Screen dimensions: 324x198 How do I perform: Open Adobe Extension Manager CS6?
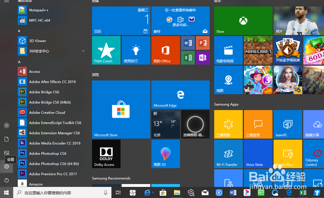click(52, 133)
